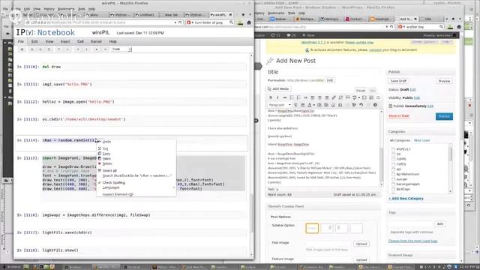Open notebook File menu
The image size is (480, 270).
(x=21, y=42)
